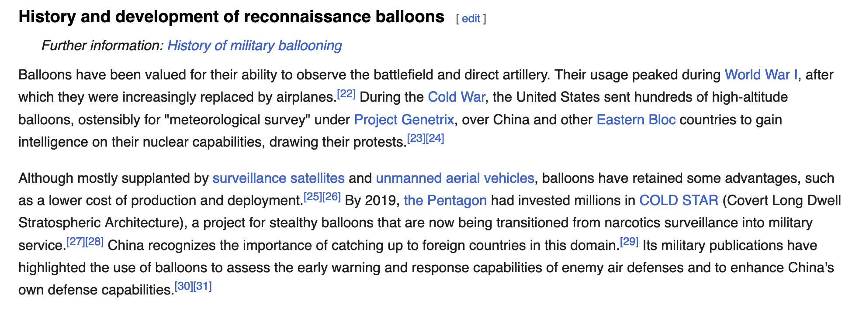
Task: Jump to citation reference 28
Action: point(94,242)
